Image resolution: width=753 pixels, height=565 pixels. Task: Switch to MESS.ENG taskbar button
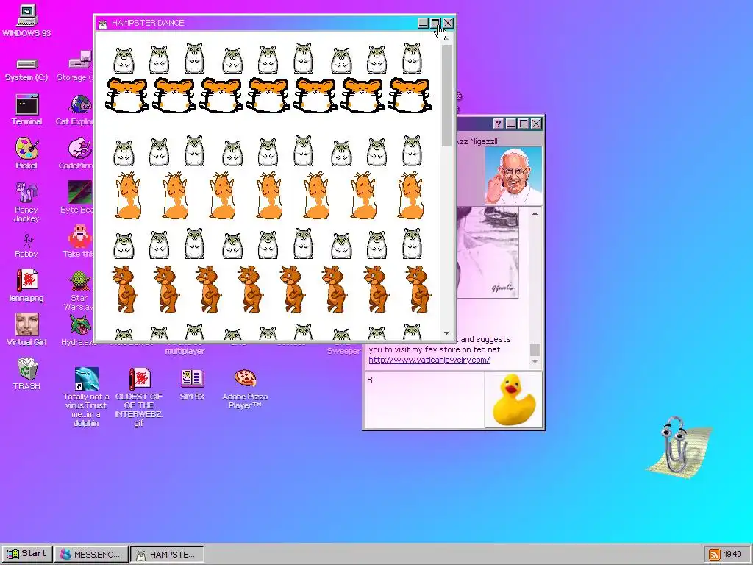pyautogui.click(x=91, y=554)
